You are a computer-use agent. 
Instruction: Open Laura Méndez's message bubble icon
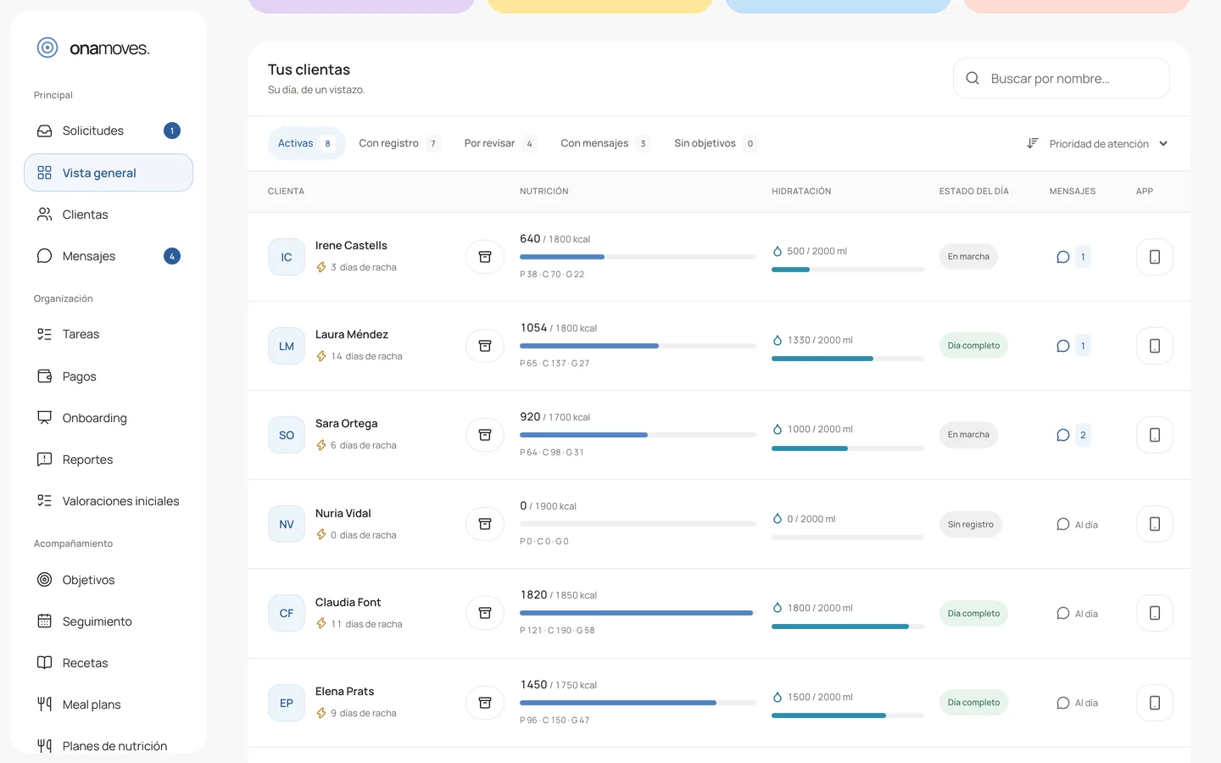(1062, 346)
